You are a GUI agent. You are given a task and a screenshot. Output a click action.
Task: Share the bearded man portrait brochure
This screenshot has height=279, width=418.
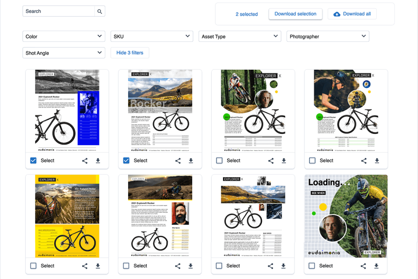click(x=178, y=266)
